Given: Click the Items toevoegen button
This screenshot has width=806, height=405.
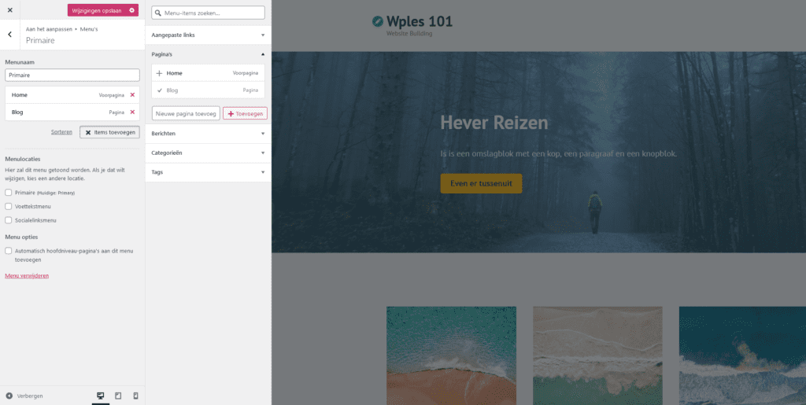Looking at the screenshot, I should pos(109,132).
